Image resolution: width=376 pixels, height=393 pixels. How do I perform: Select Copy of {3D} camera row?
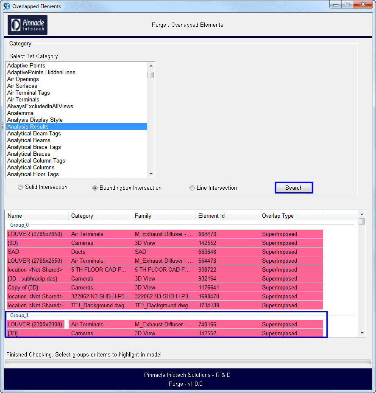click(x=127, y=287)
